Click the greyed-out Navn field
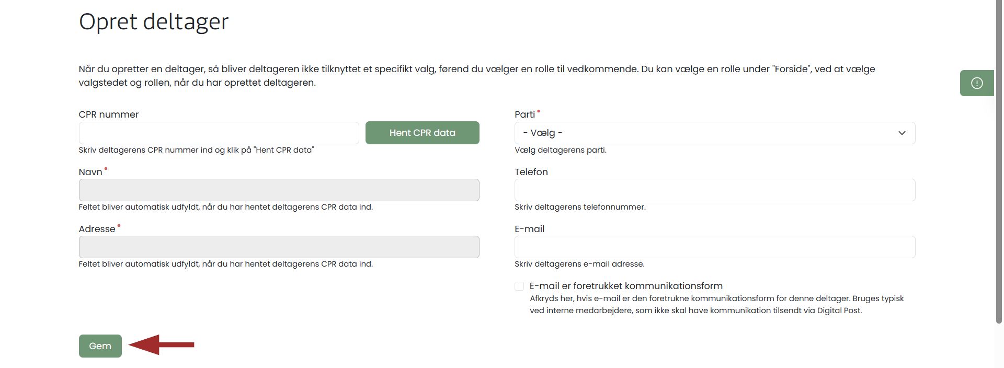 pos(279,190)
